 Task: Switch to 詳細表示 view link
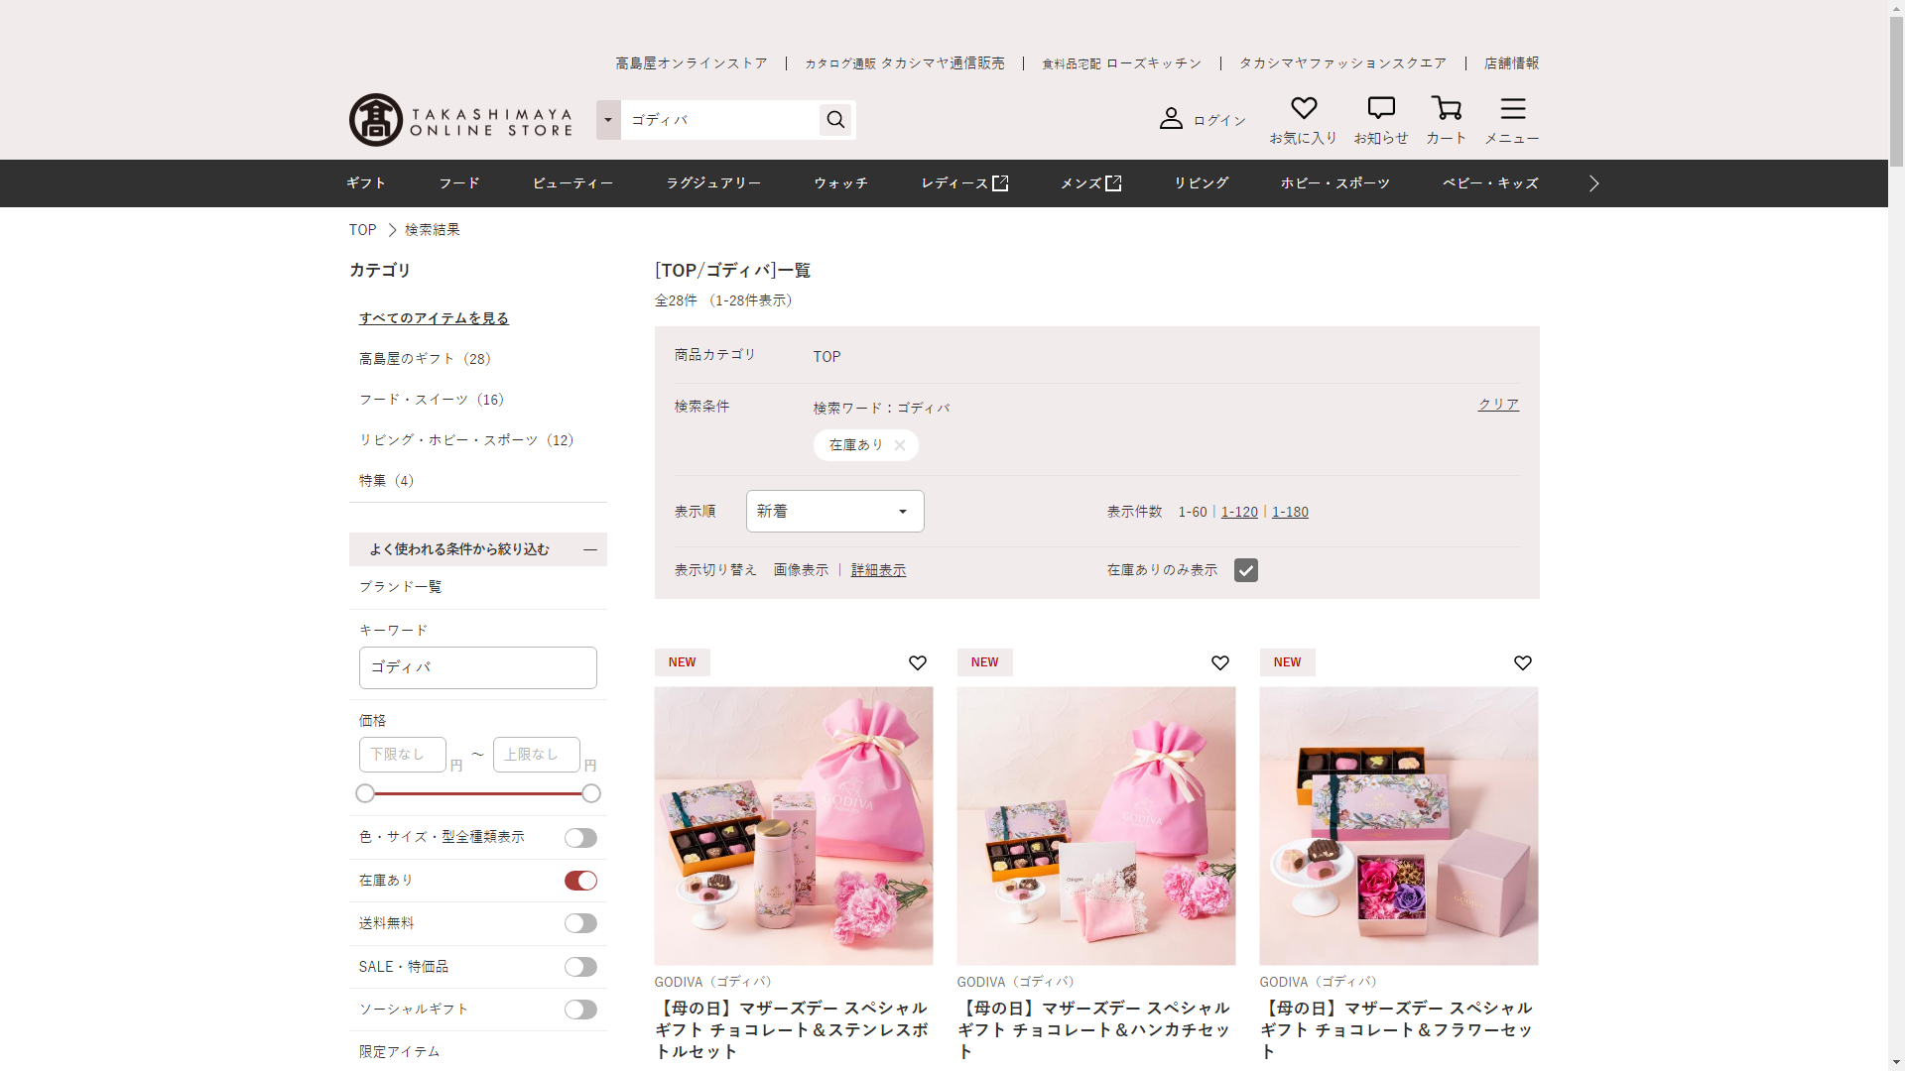878,570
